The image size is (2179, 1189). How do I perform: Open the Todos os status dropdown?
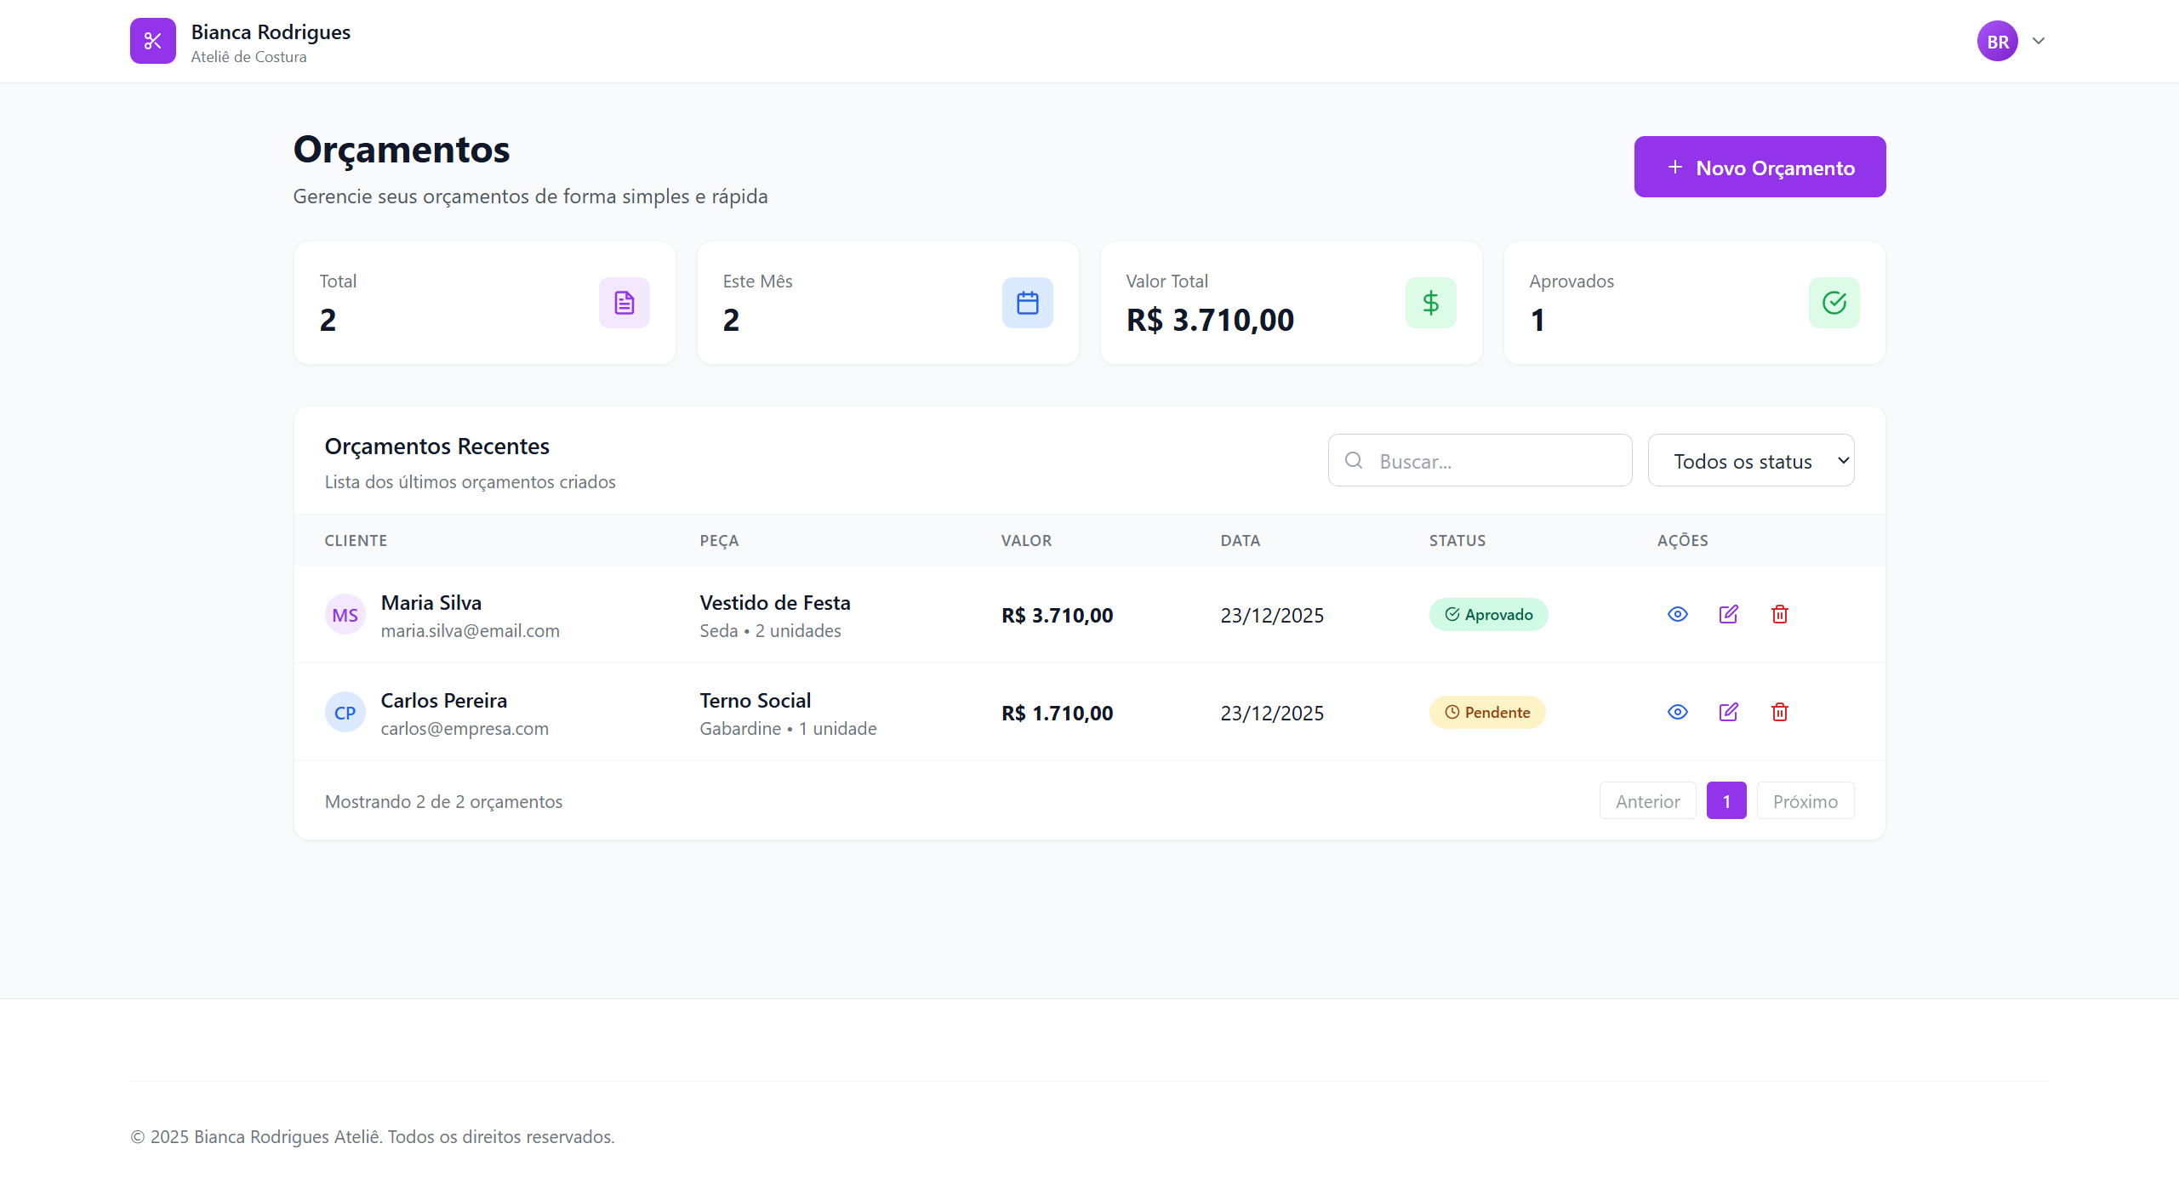coord(1750,461)
